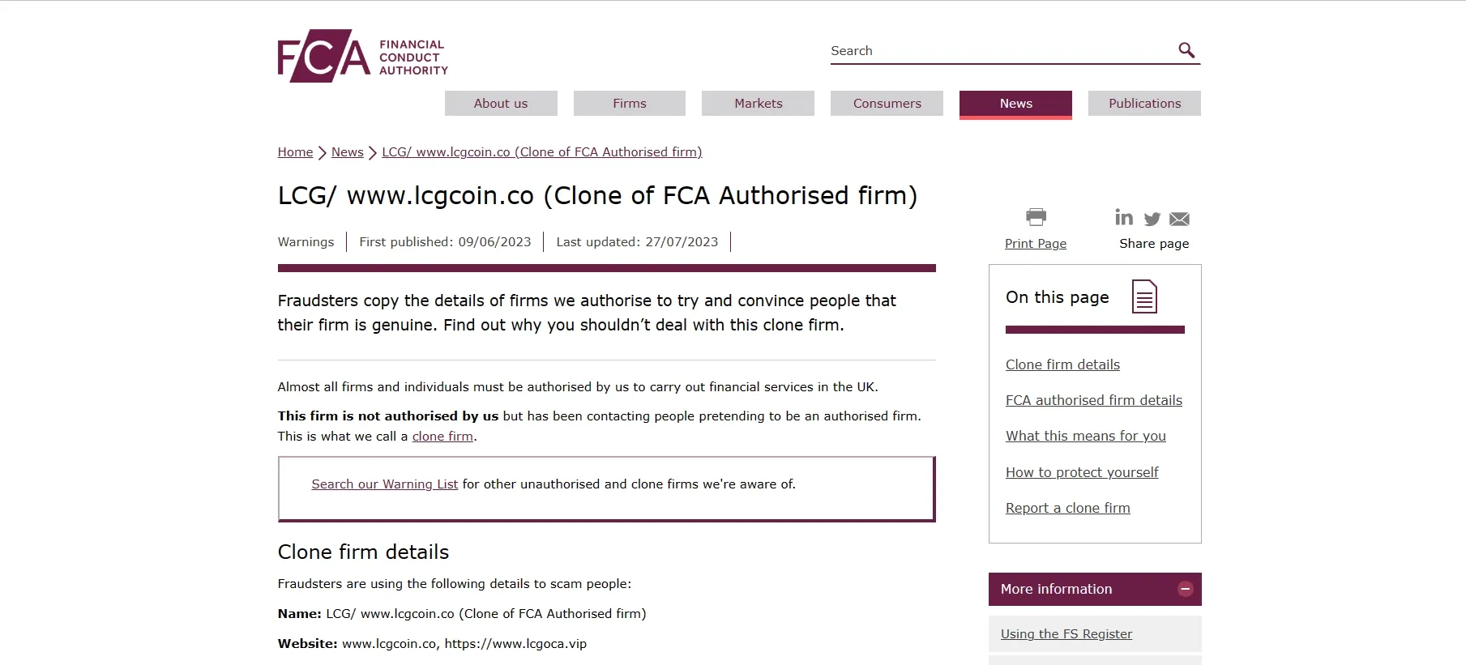This screenshot has width=1466, height=665.
Task: Share page via LinkedIn icon
Action: [x=1124, y=217]
